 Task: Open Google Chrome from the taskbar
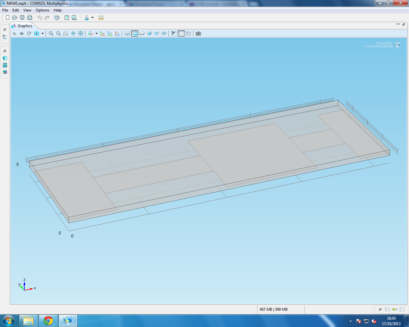pos(48,321)
